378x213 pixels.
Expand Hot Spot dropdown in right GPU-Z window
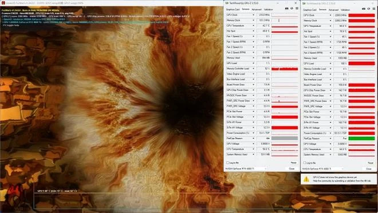pyautogui.click(x=330, y=31)
